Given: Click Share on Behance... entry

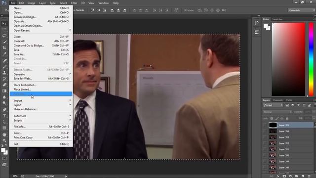Looking at the screenshot, I should click(x=41, y=109).
